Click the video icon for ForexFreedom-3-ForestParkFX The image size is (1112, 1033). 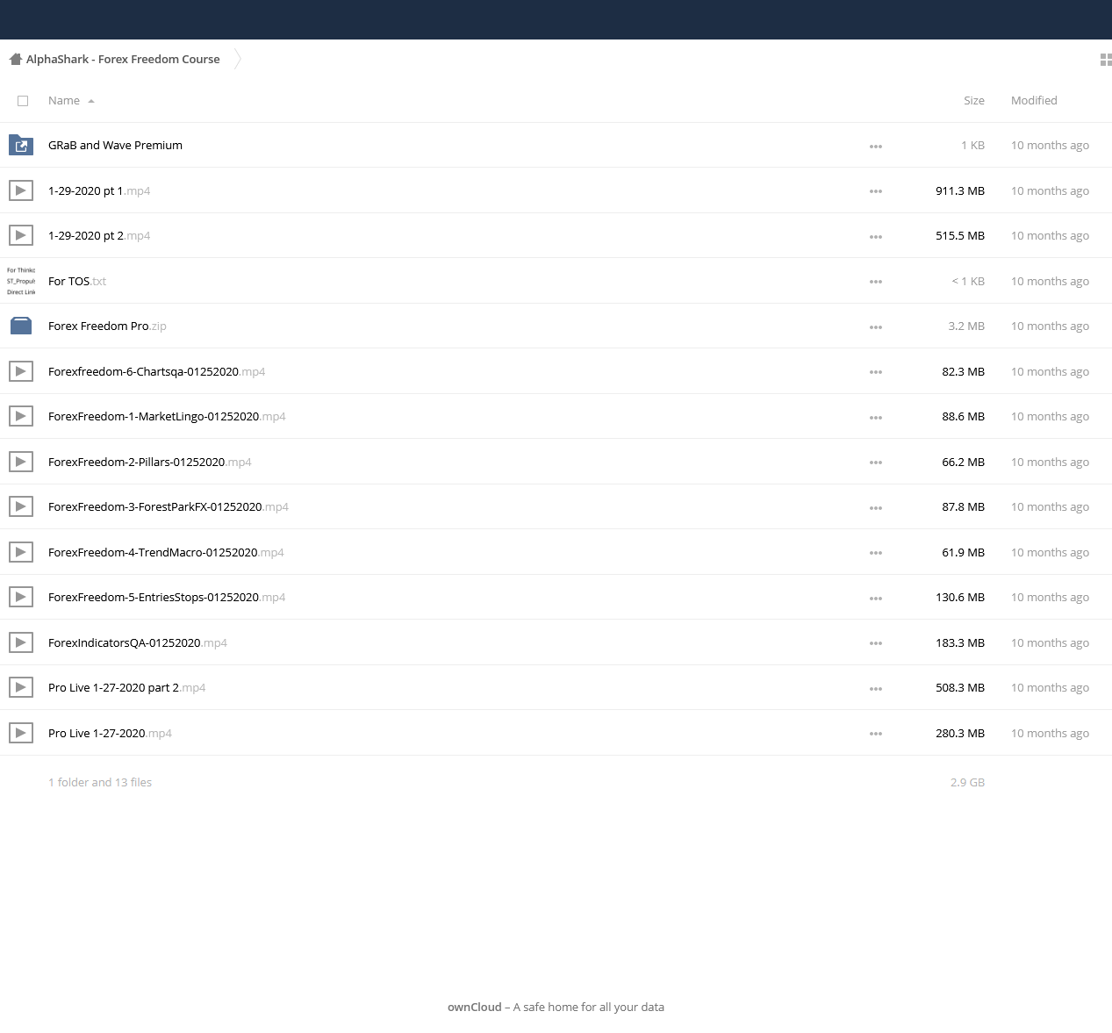tap(21, 507)
